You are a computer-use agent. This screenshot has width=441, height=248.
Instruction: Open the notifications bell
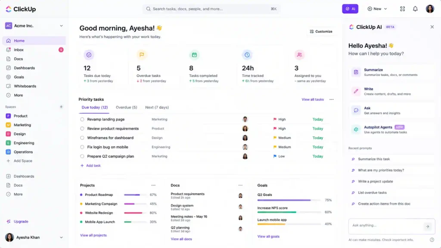tap(415, 9)
